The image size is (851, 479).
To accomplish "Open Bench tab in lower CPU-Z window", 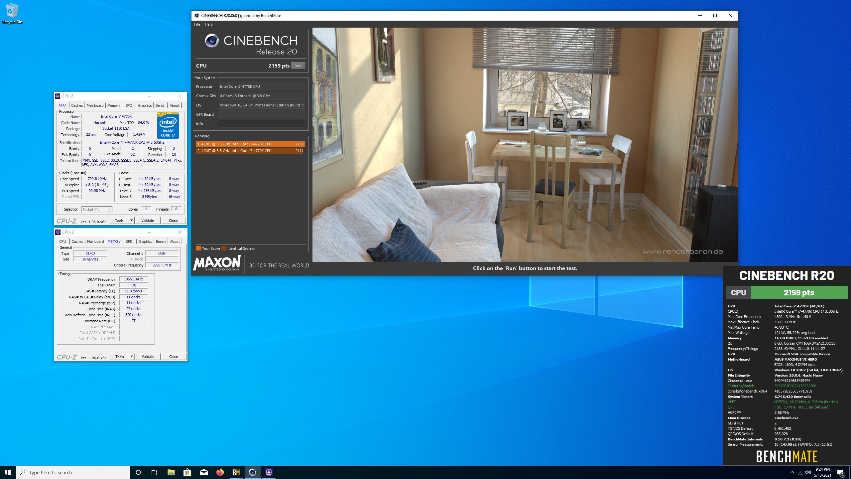I will tap(161, 241).
